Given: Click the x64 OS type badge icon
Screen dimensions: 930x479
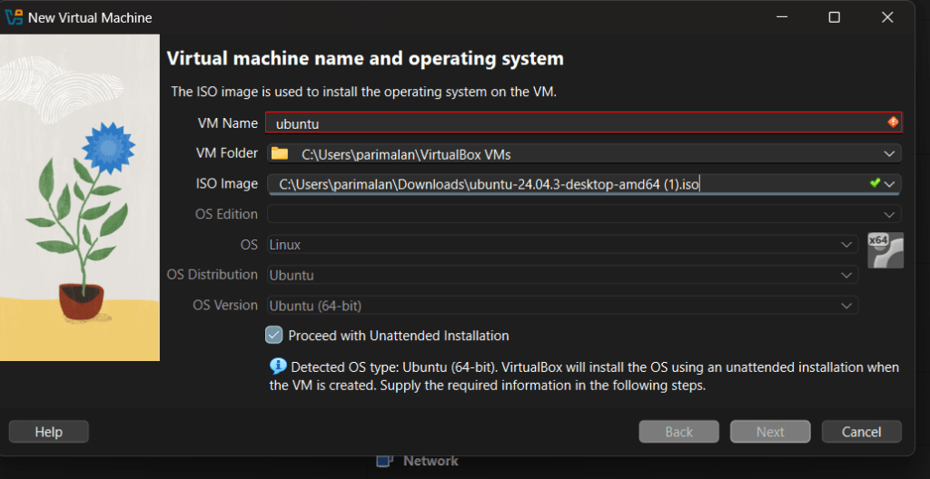Looking at the screenshot, I should (885, 250).
